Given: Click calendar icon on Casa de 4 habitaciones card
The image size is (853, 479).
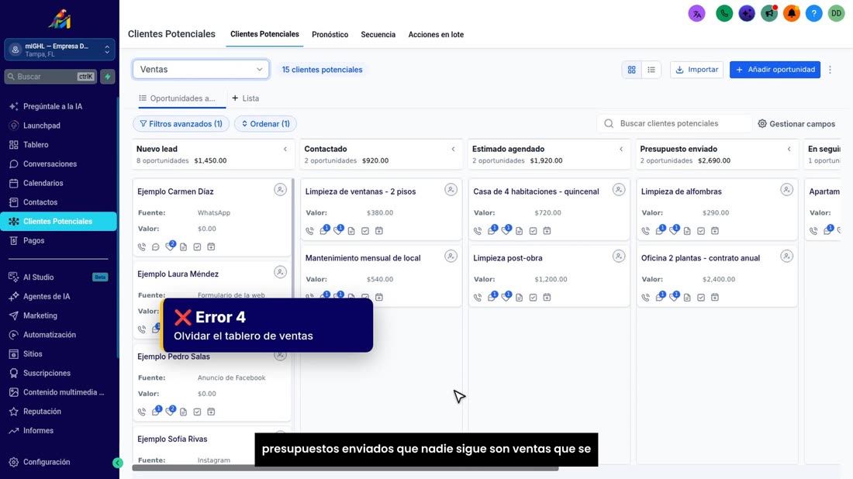Looking at the screenshot, I should click(x=547, y=231).
